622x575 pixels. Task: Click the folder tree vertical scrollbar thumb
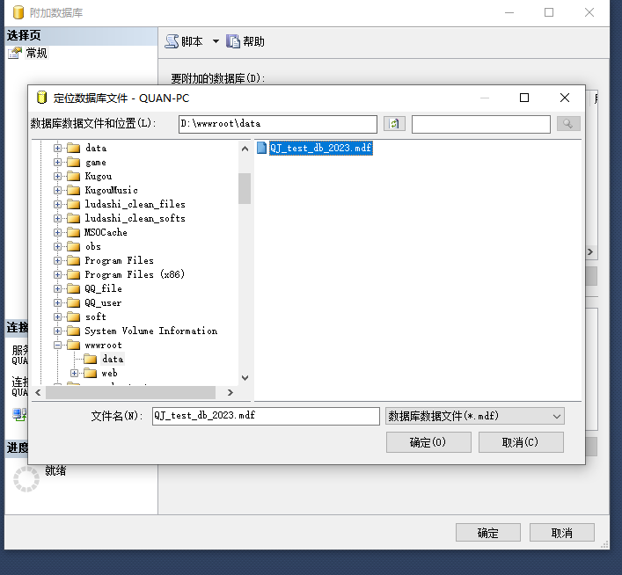[x=245, y=187]
